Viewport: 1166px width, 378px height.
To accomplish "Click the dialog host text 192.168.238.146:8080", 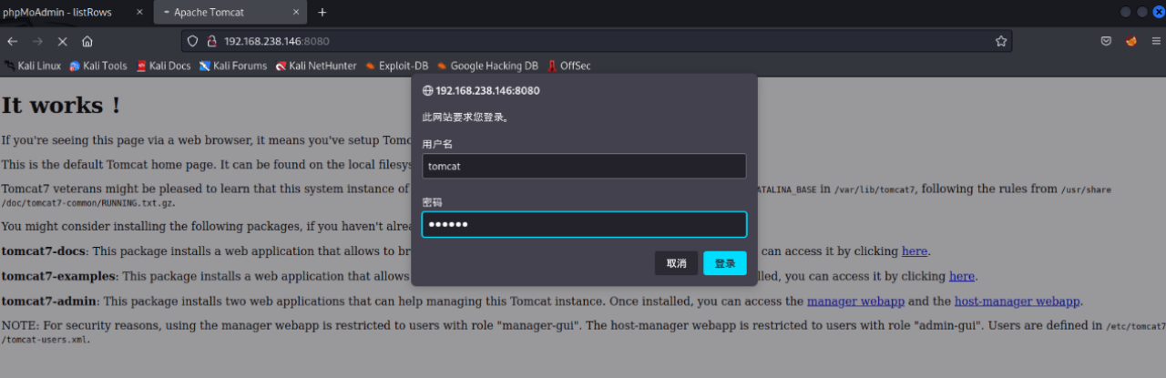I will pos(487,91).
